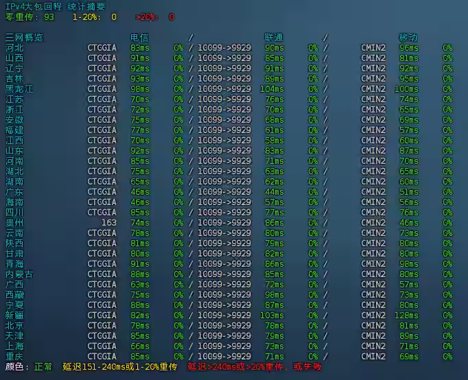Click the 163 line label in 贵州 row

pos(109,223)
